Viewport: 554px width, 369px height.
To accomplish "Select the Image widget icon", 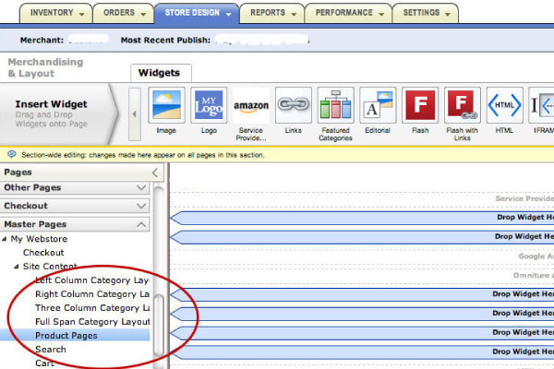I will click(167, 107).
